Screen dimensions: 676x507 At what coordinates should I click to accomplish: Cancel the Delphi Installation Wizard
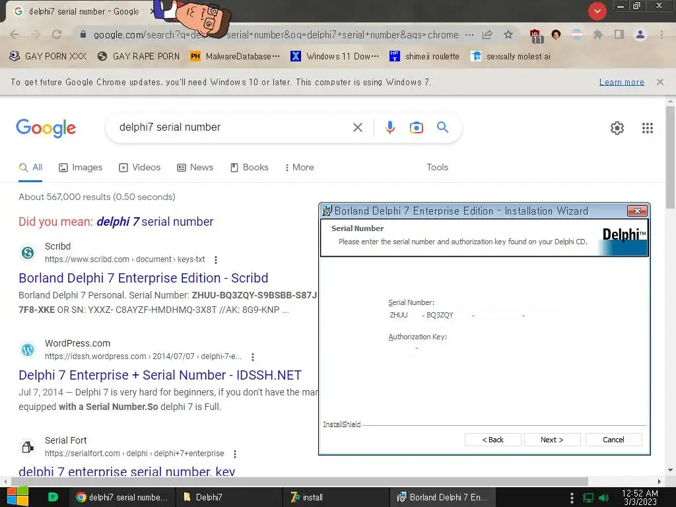pyautogui.click(x=613, y=440)
